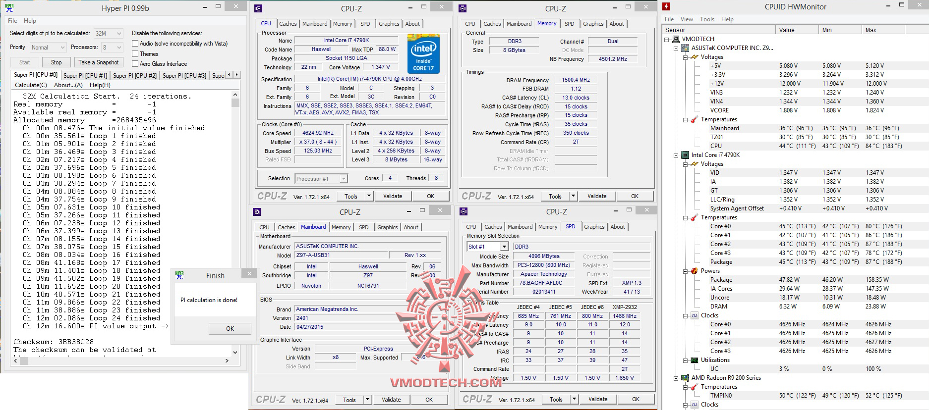Screen dimensions: 929x410
Task: Select the AMD Radeon R9 200 Series icon
Action: [685, 378]
